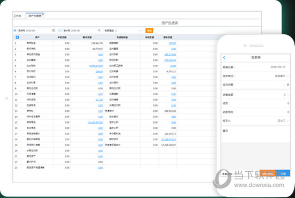The image size is (295, 198).
Task: Click the 290,021.26 total value
Action: (170, 111)
